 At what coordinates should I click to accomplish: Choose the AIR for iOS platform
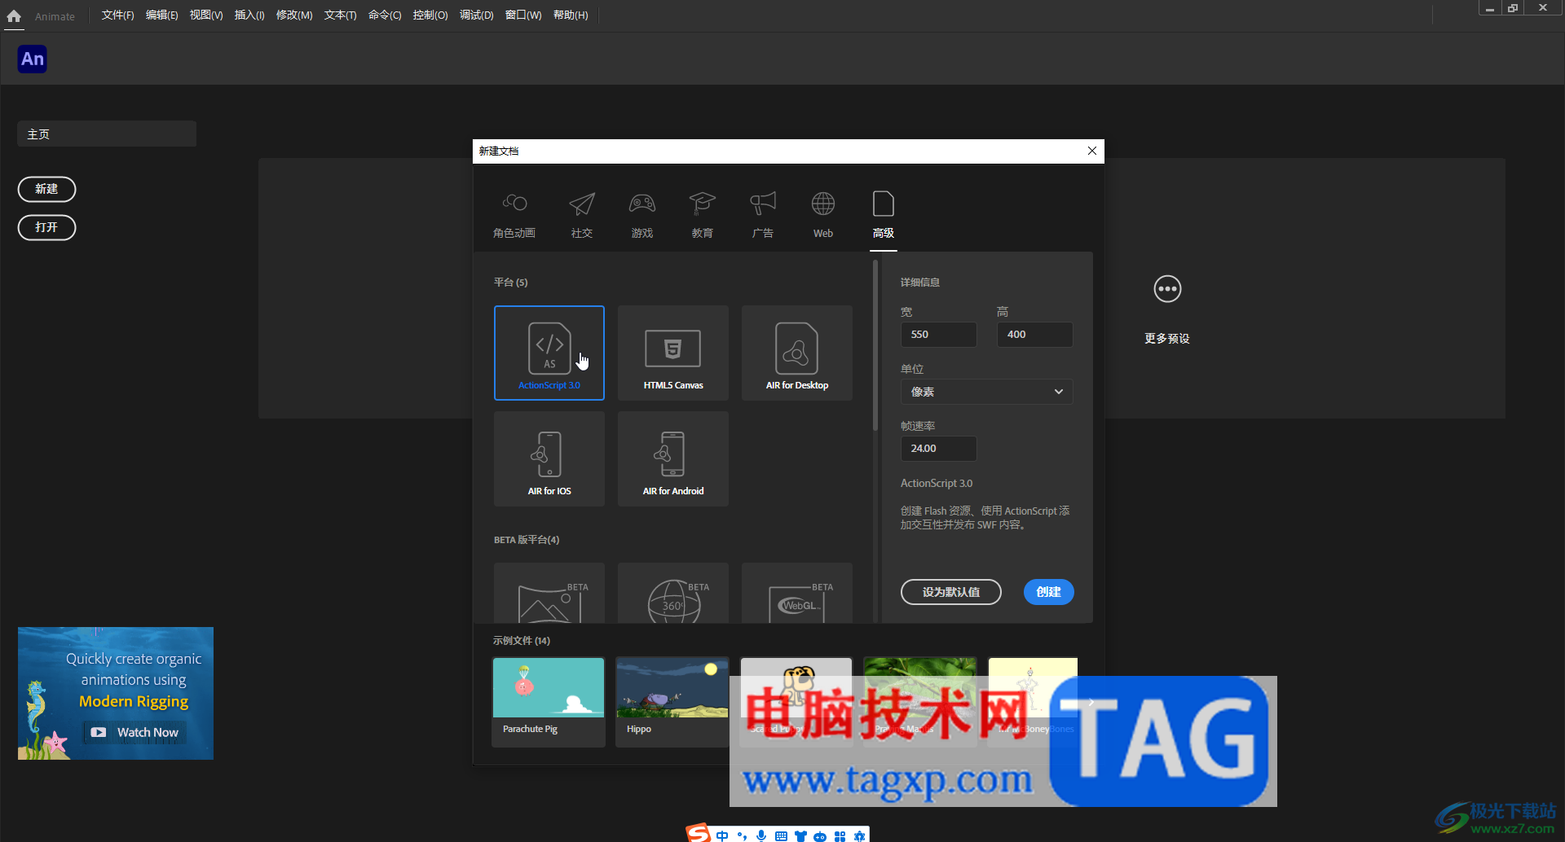tap(549, 458)
